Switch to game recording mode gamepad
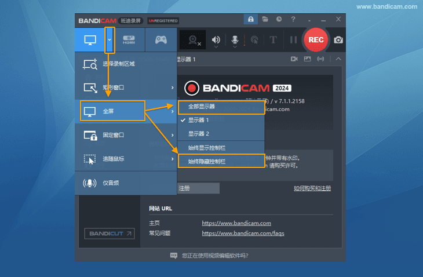This screenshot has height=277, width=423. pos(161,40)
